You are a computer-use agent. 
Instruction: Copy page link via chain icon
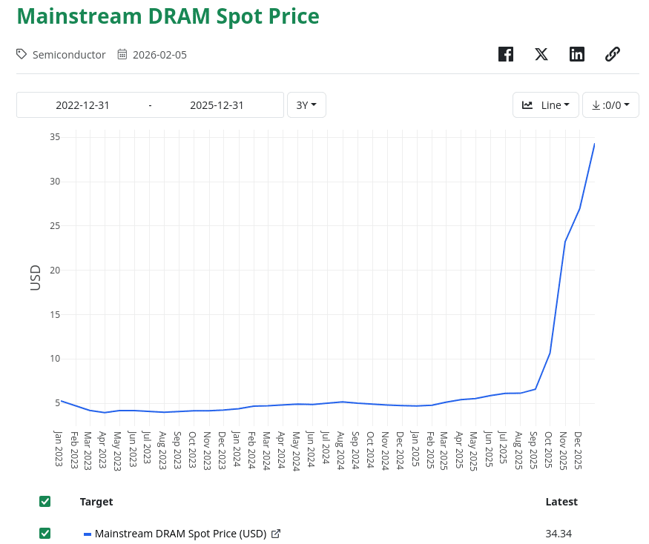coord(613,54)
